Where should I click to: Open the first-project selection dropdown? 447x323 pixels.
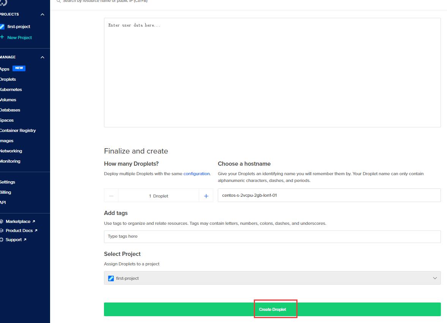point(272,278)
